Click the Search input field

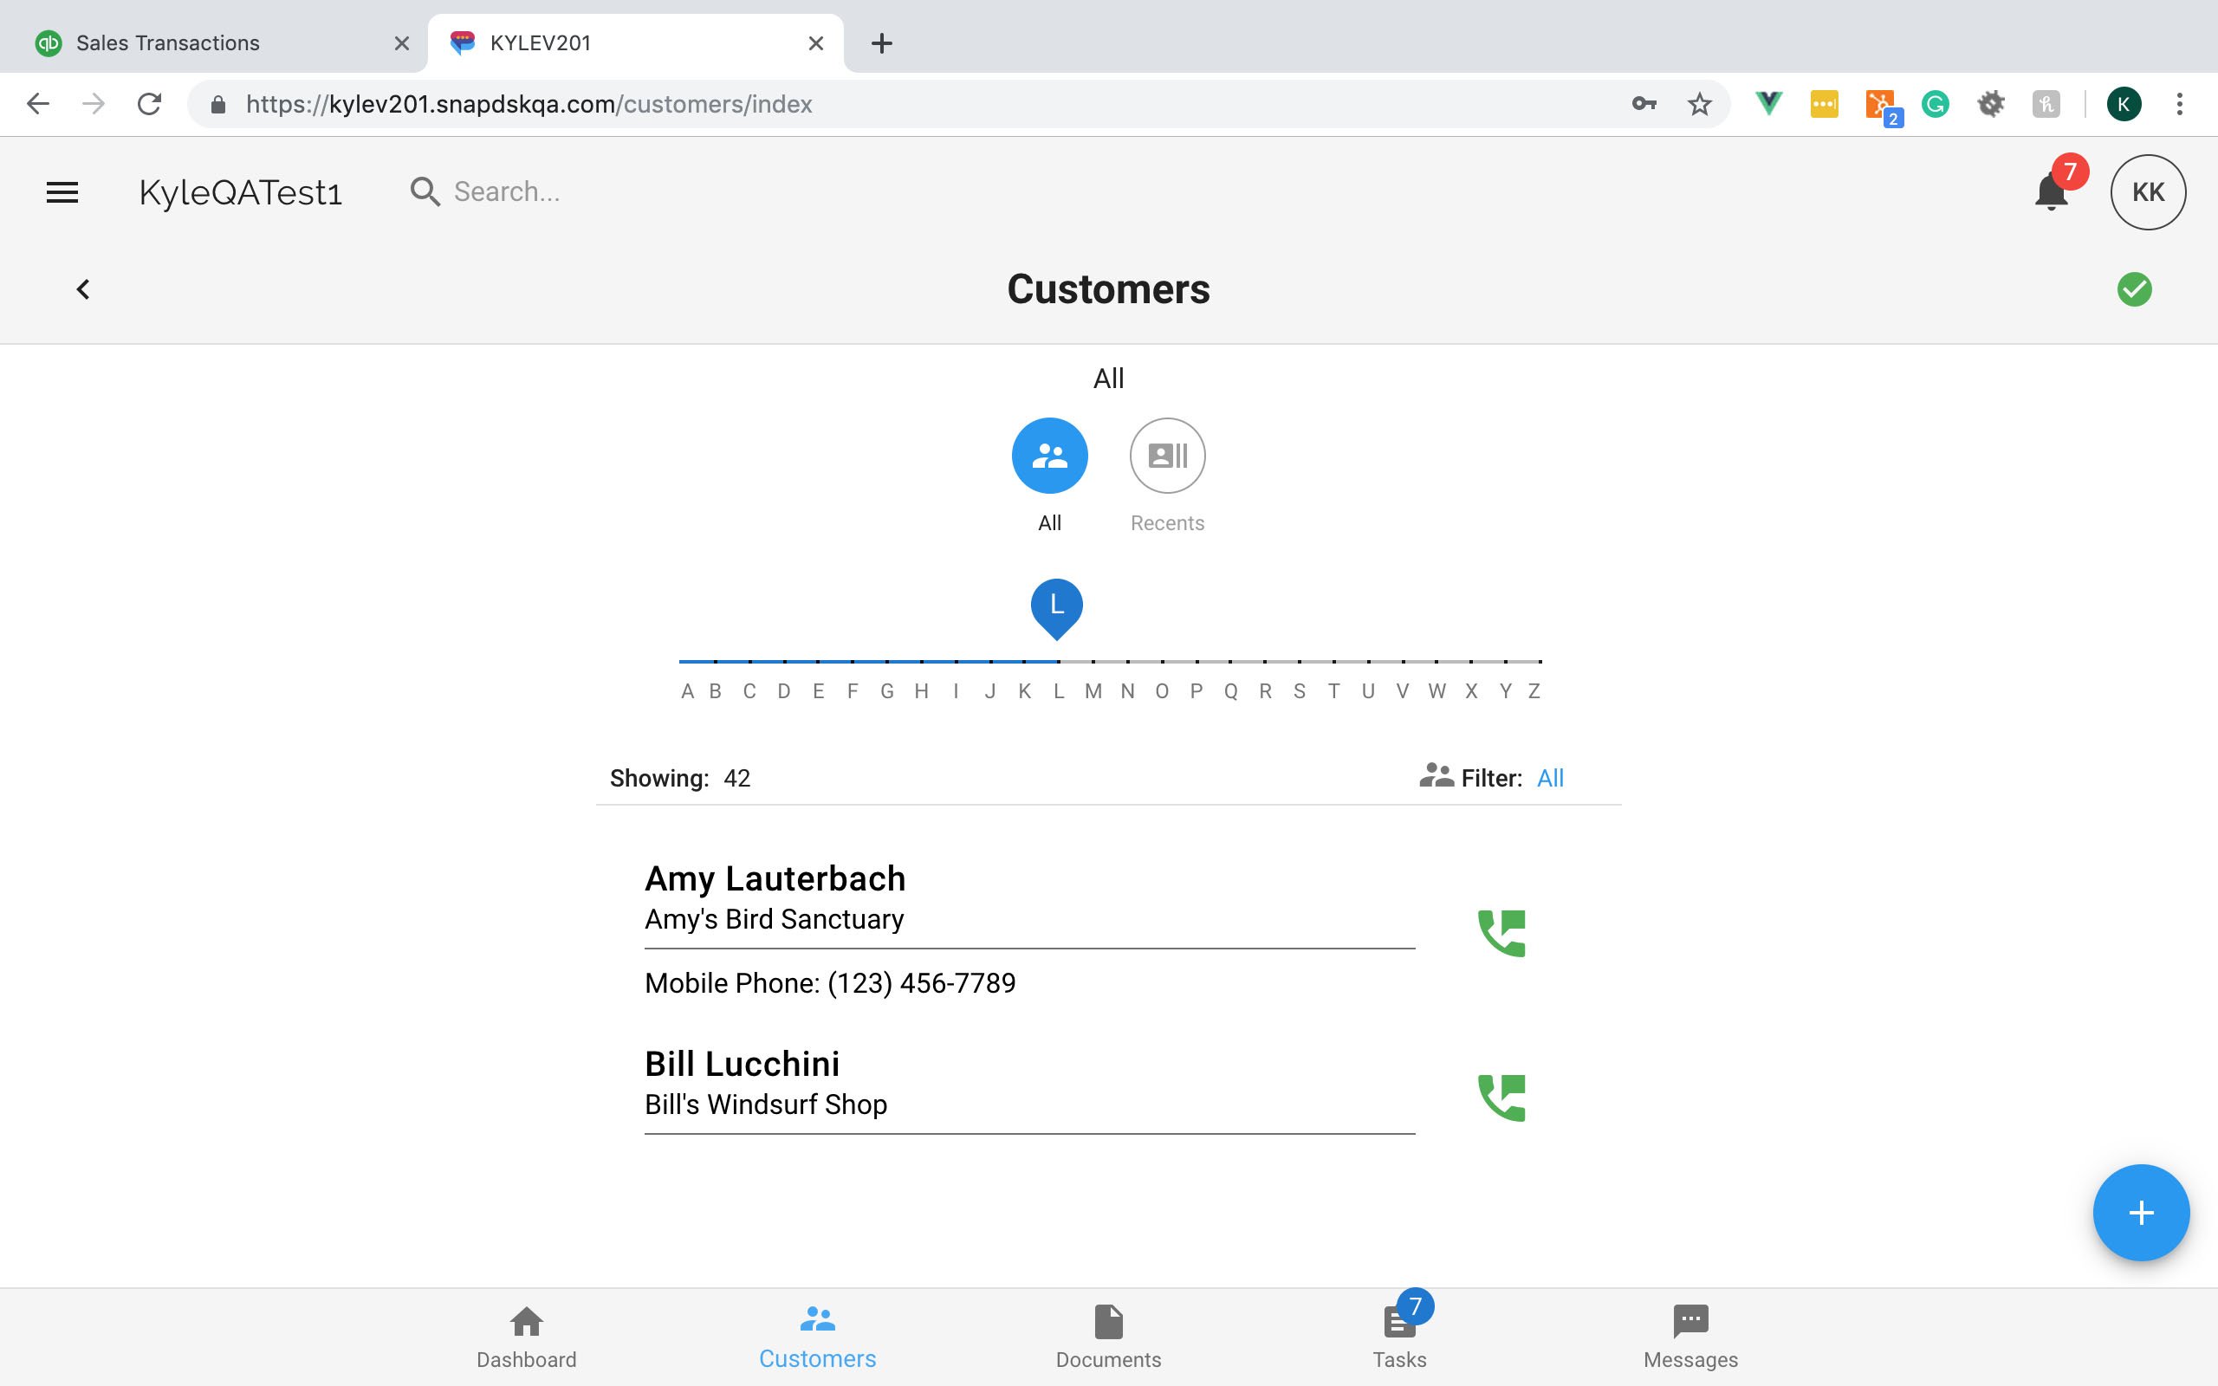click(507, 191)
